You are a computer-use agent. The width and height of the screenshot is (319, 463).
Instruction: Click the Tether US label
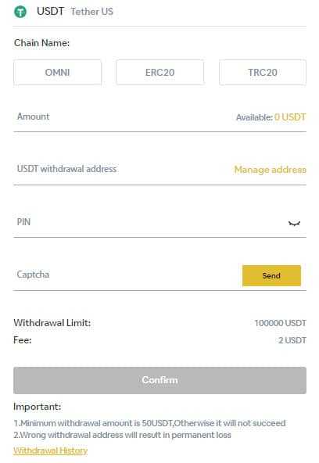(x=91, y=12)
